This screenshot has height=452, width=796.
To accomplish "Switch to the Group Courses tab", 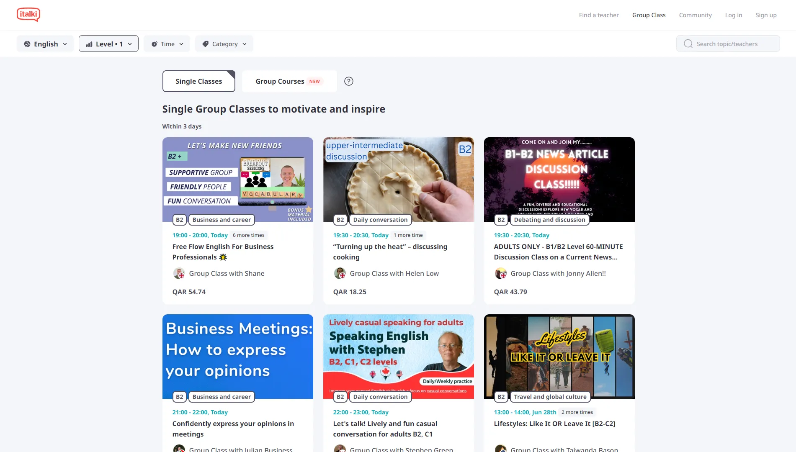I will pyautogui.click(x=289, y=81).
